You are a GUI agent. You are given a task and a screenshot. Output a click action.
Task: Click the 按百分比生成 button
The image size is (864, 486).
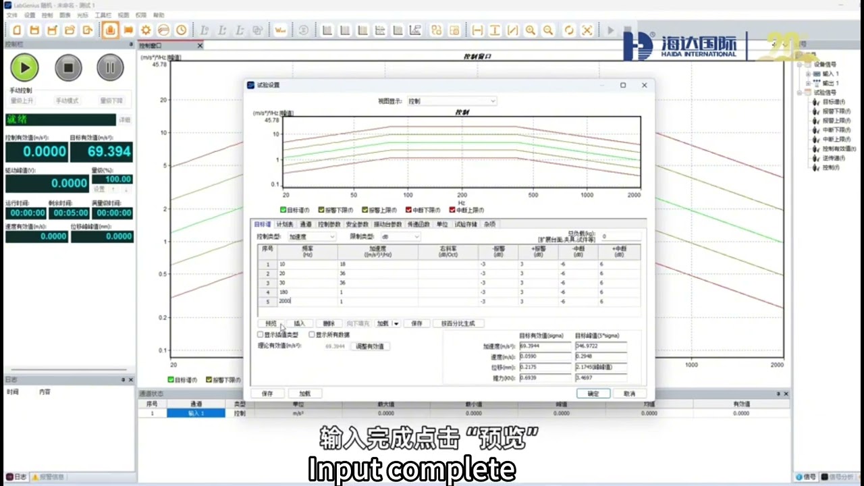(x=458, y=323)
